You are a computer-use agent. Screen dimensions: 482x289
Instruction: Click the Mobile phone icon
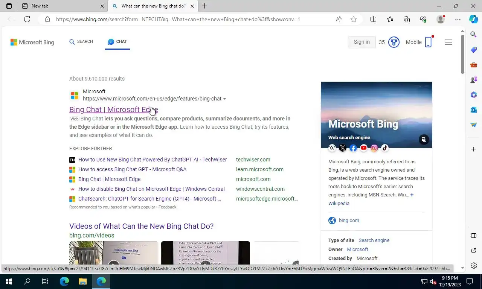click(x=429, y=42)
